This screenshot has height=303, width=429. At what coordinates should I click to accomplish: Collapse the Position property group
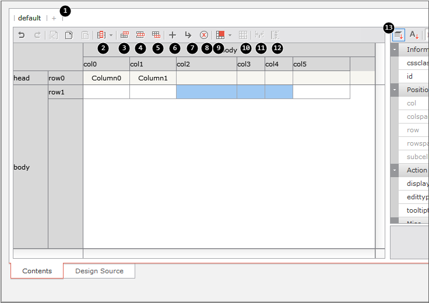[x=395, y=90]
